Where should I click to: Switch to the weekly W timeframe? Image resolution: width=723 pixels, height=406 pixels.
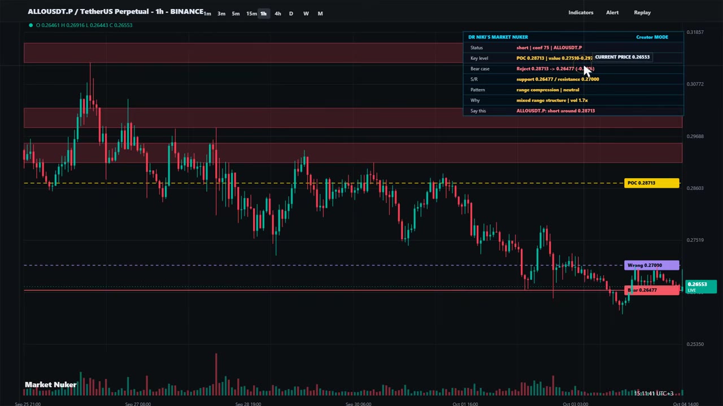[x=306, y=14]
